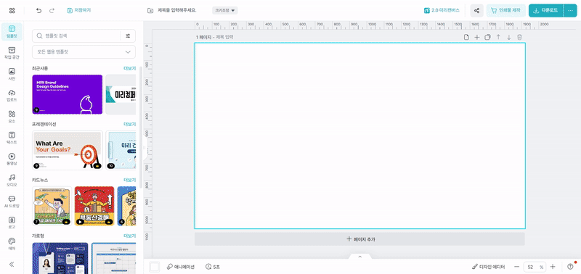Select the MIRI Brand Design Guidelines template
Viewport: 581px width, 274px height.
point(68,94)
